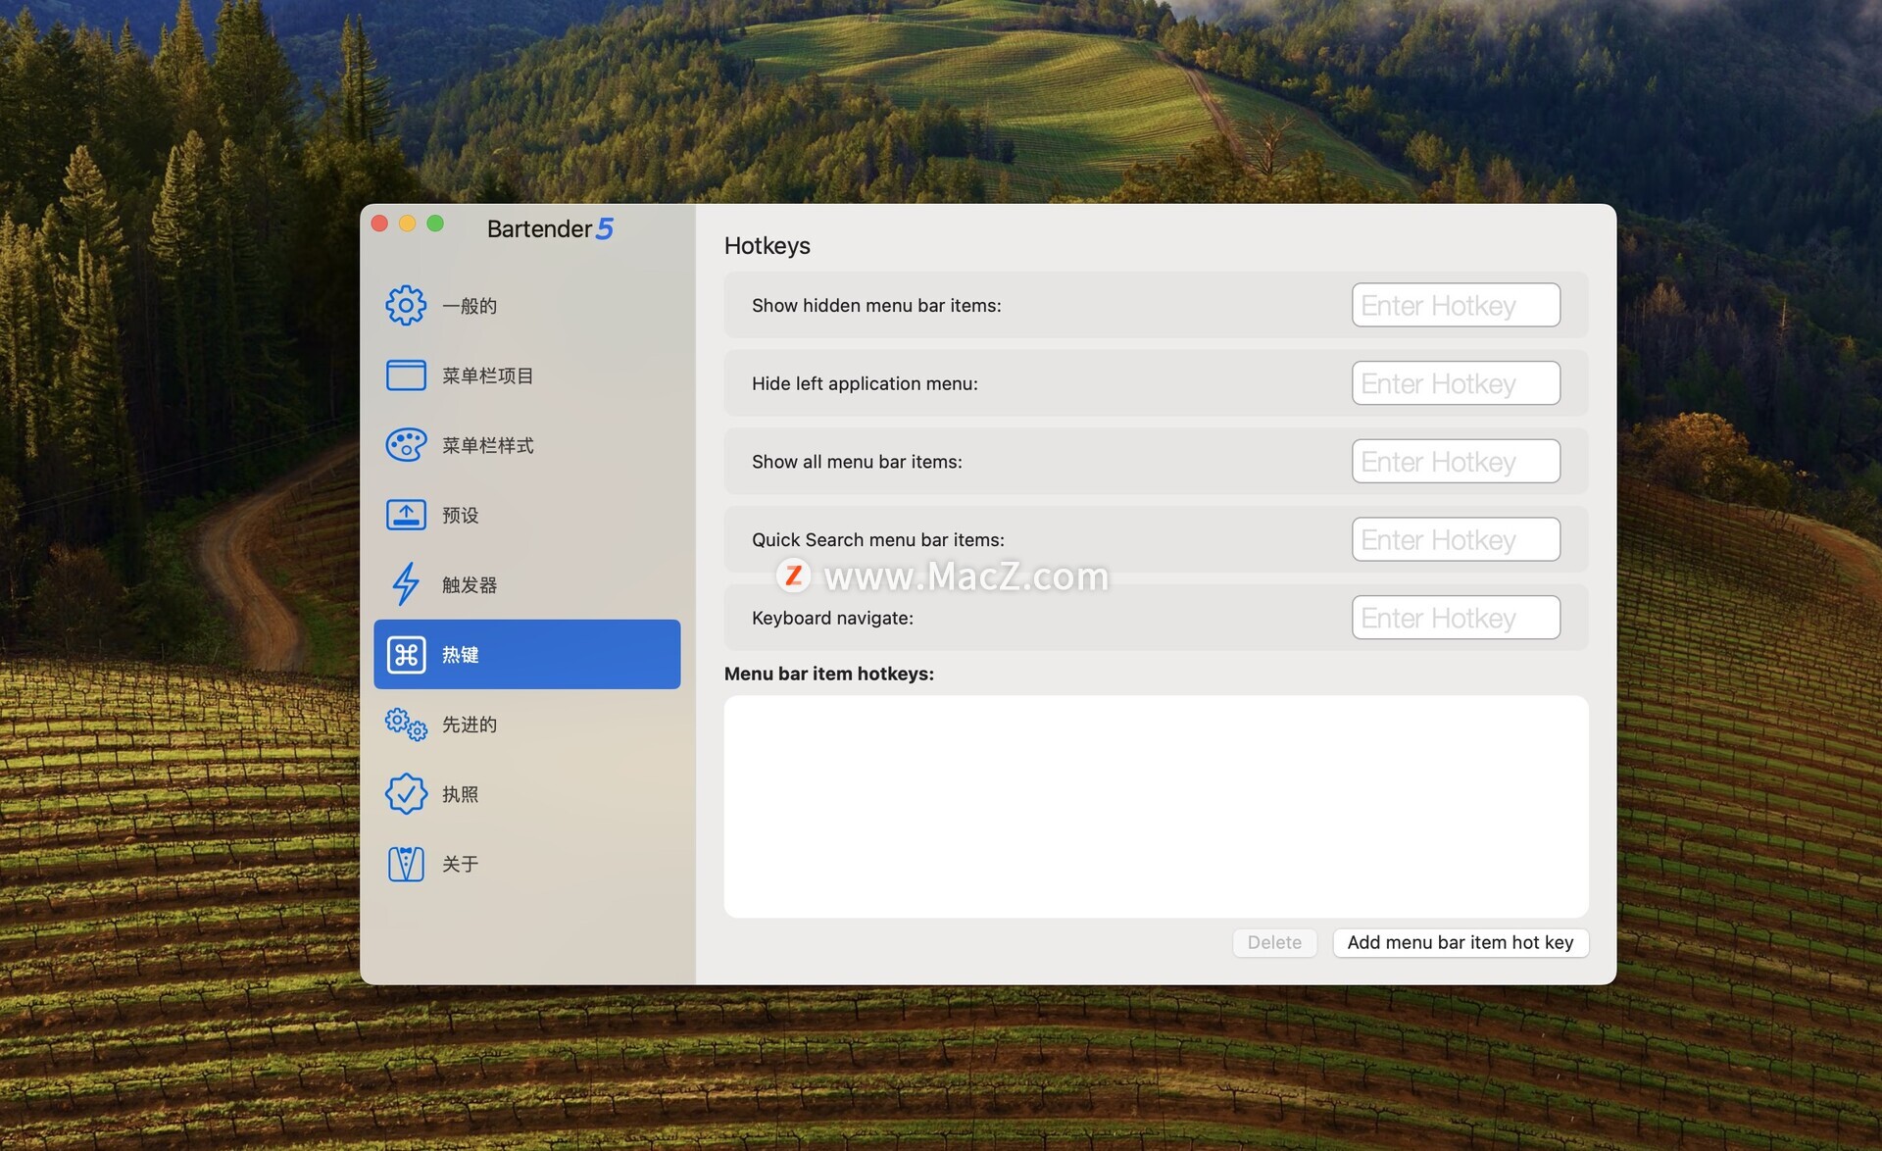Select the 热键 sidebar entry
The width and height of the screenshot is (1882, 1151).
[x=527, y=654]
